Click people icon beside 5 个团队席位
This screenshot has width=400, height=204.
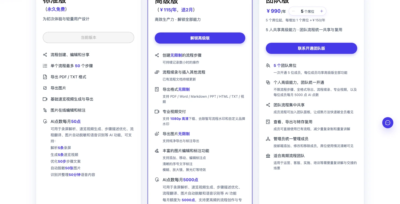268,66
